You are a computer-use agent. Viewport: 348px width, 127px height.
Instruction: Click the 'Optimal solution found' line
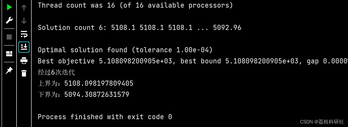(125, 50)
